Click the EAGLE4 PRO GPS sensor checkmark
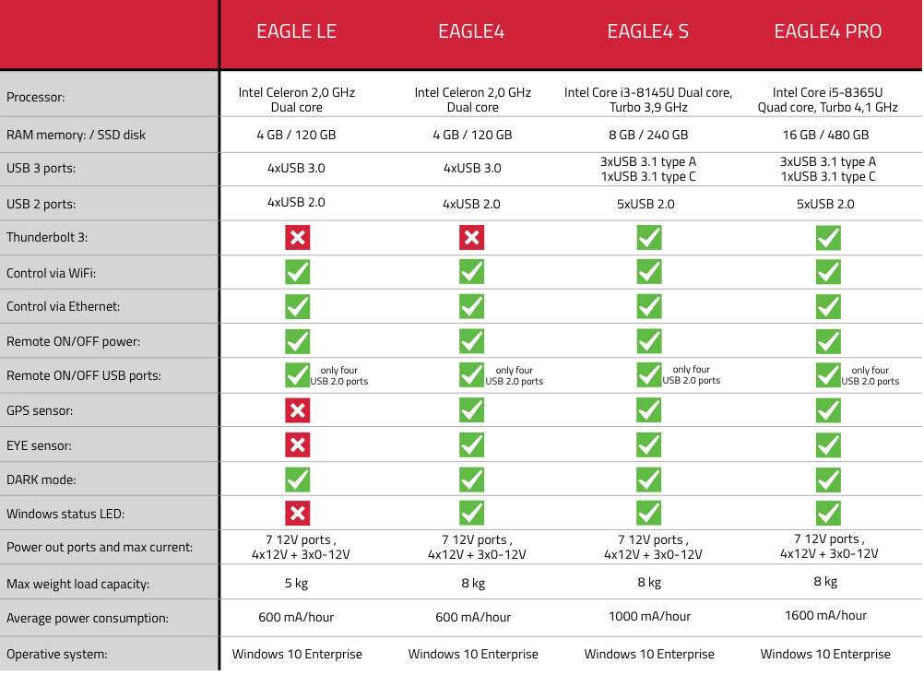 [x=828, y=410]
